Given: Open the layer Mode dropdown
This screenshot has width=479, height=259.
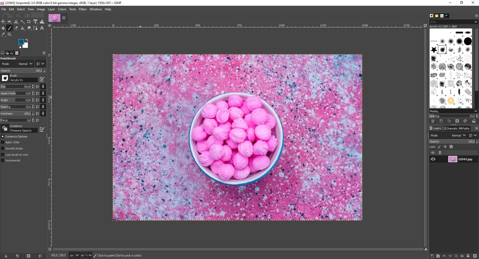Looking at the screenshot, I should click(458, 136).
